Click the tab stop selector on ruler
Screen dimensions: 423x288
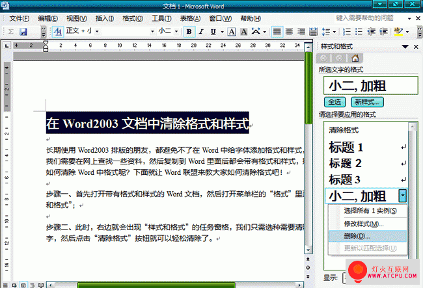tap(7, 46)
